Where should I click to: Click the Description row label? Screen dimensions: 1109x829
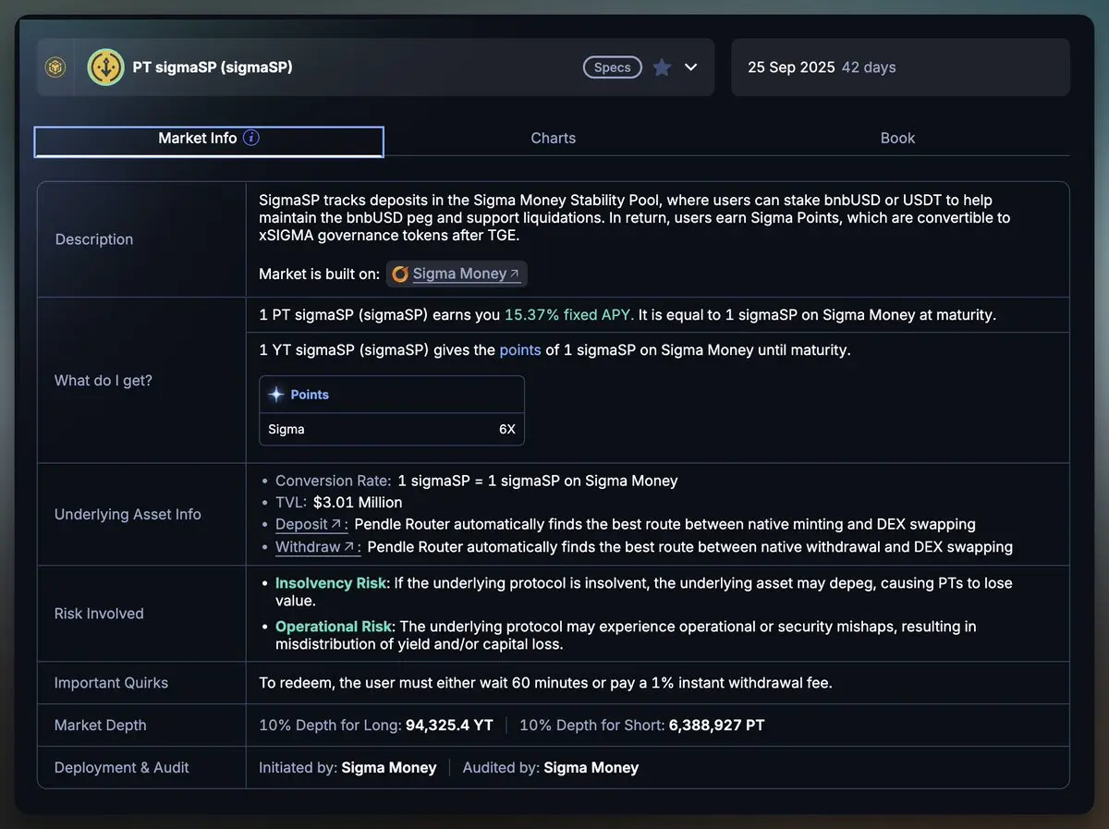pos(94,239)
